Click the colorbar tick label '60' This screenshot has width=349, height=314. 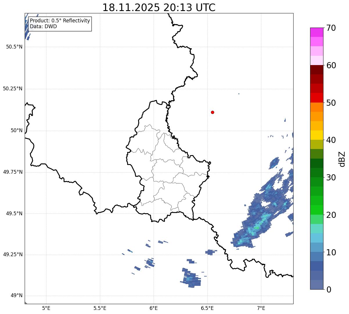pyautogui.click(x=331, y=65)
